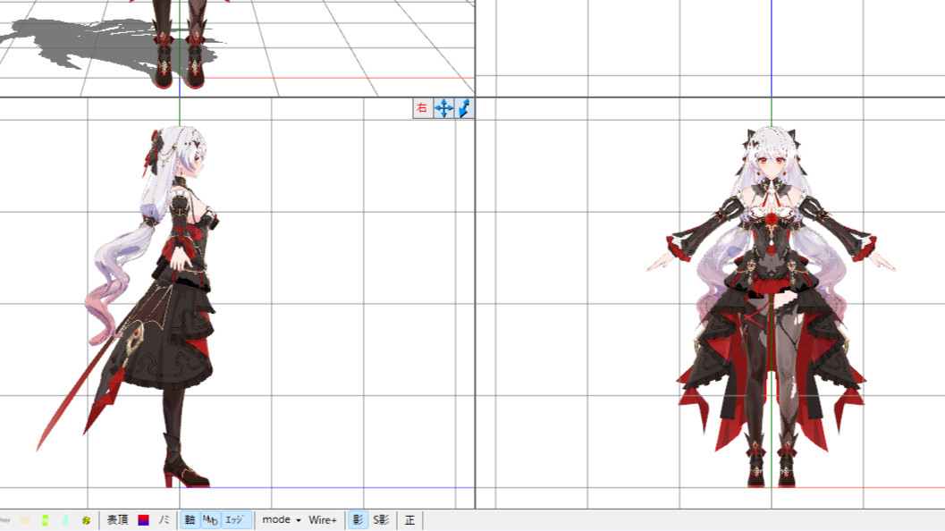Click the 正 toolbar item
This screenshot has width=945, height=531.
point(409,519)
